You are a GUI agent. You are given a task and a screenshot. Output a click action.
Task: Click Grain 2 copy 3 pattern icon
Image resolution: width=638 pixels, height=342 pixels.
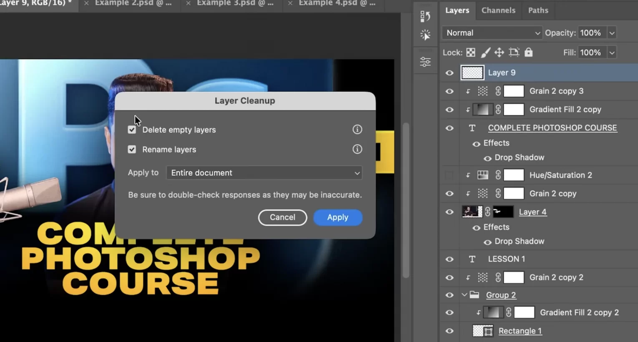[x=482, y=91]
